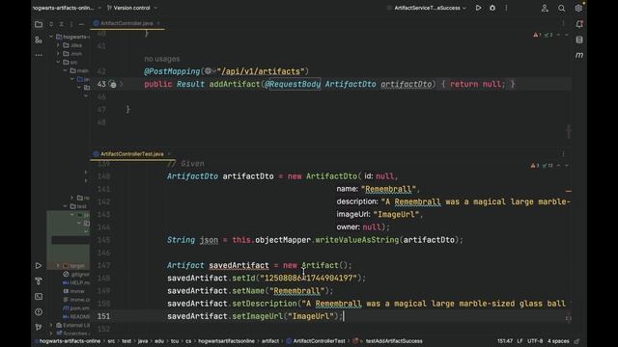618x347 pixels.
Task: Click hogwarts-artifacts-online breadcrumb
Action: point(70,341)
